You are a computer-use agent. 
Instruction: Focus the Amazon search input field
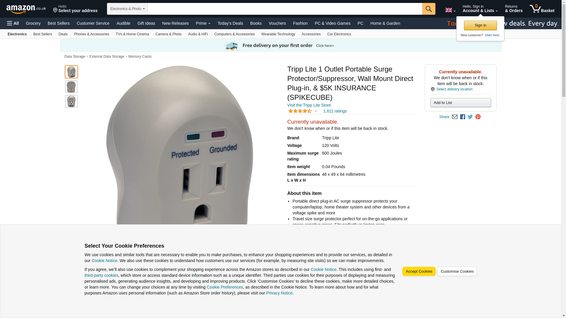click(x=285, y=9)
